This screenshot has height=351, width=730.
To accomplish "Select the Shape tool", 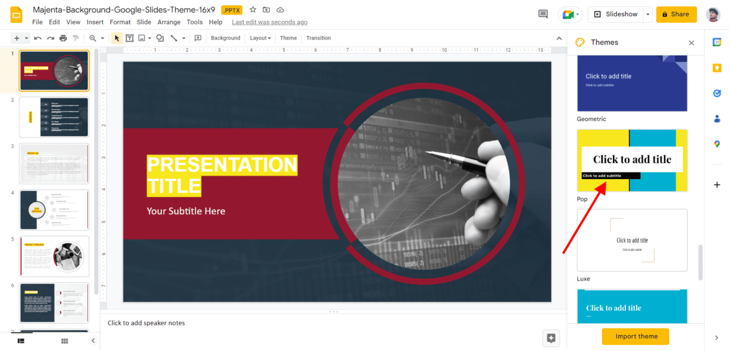I will coord(160,38).
